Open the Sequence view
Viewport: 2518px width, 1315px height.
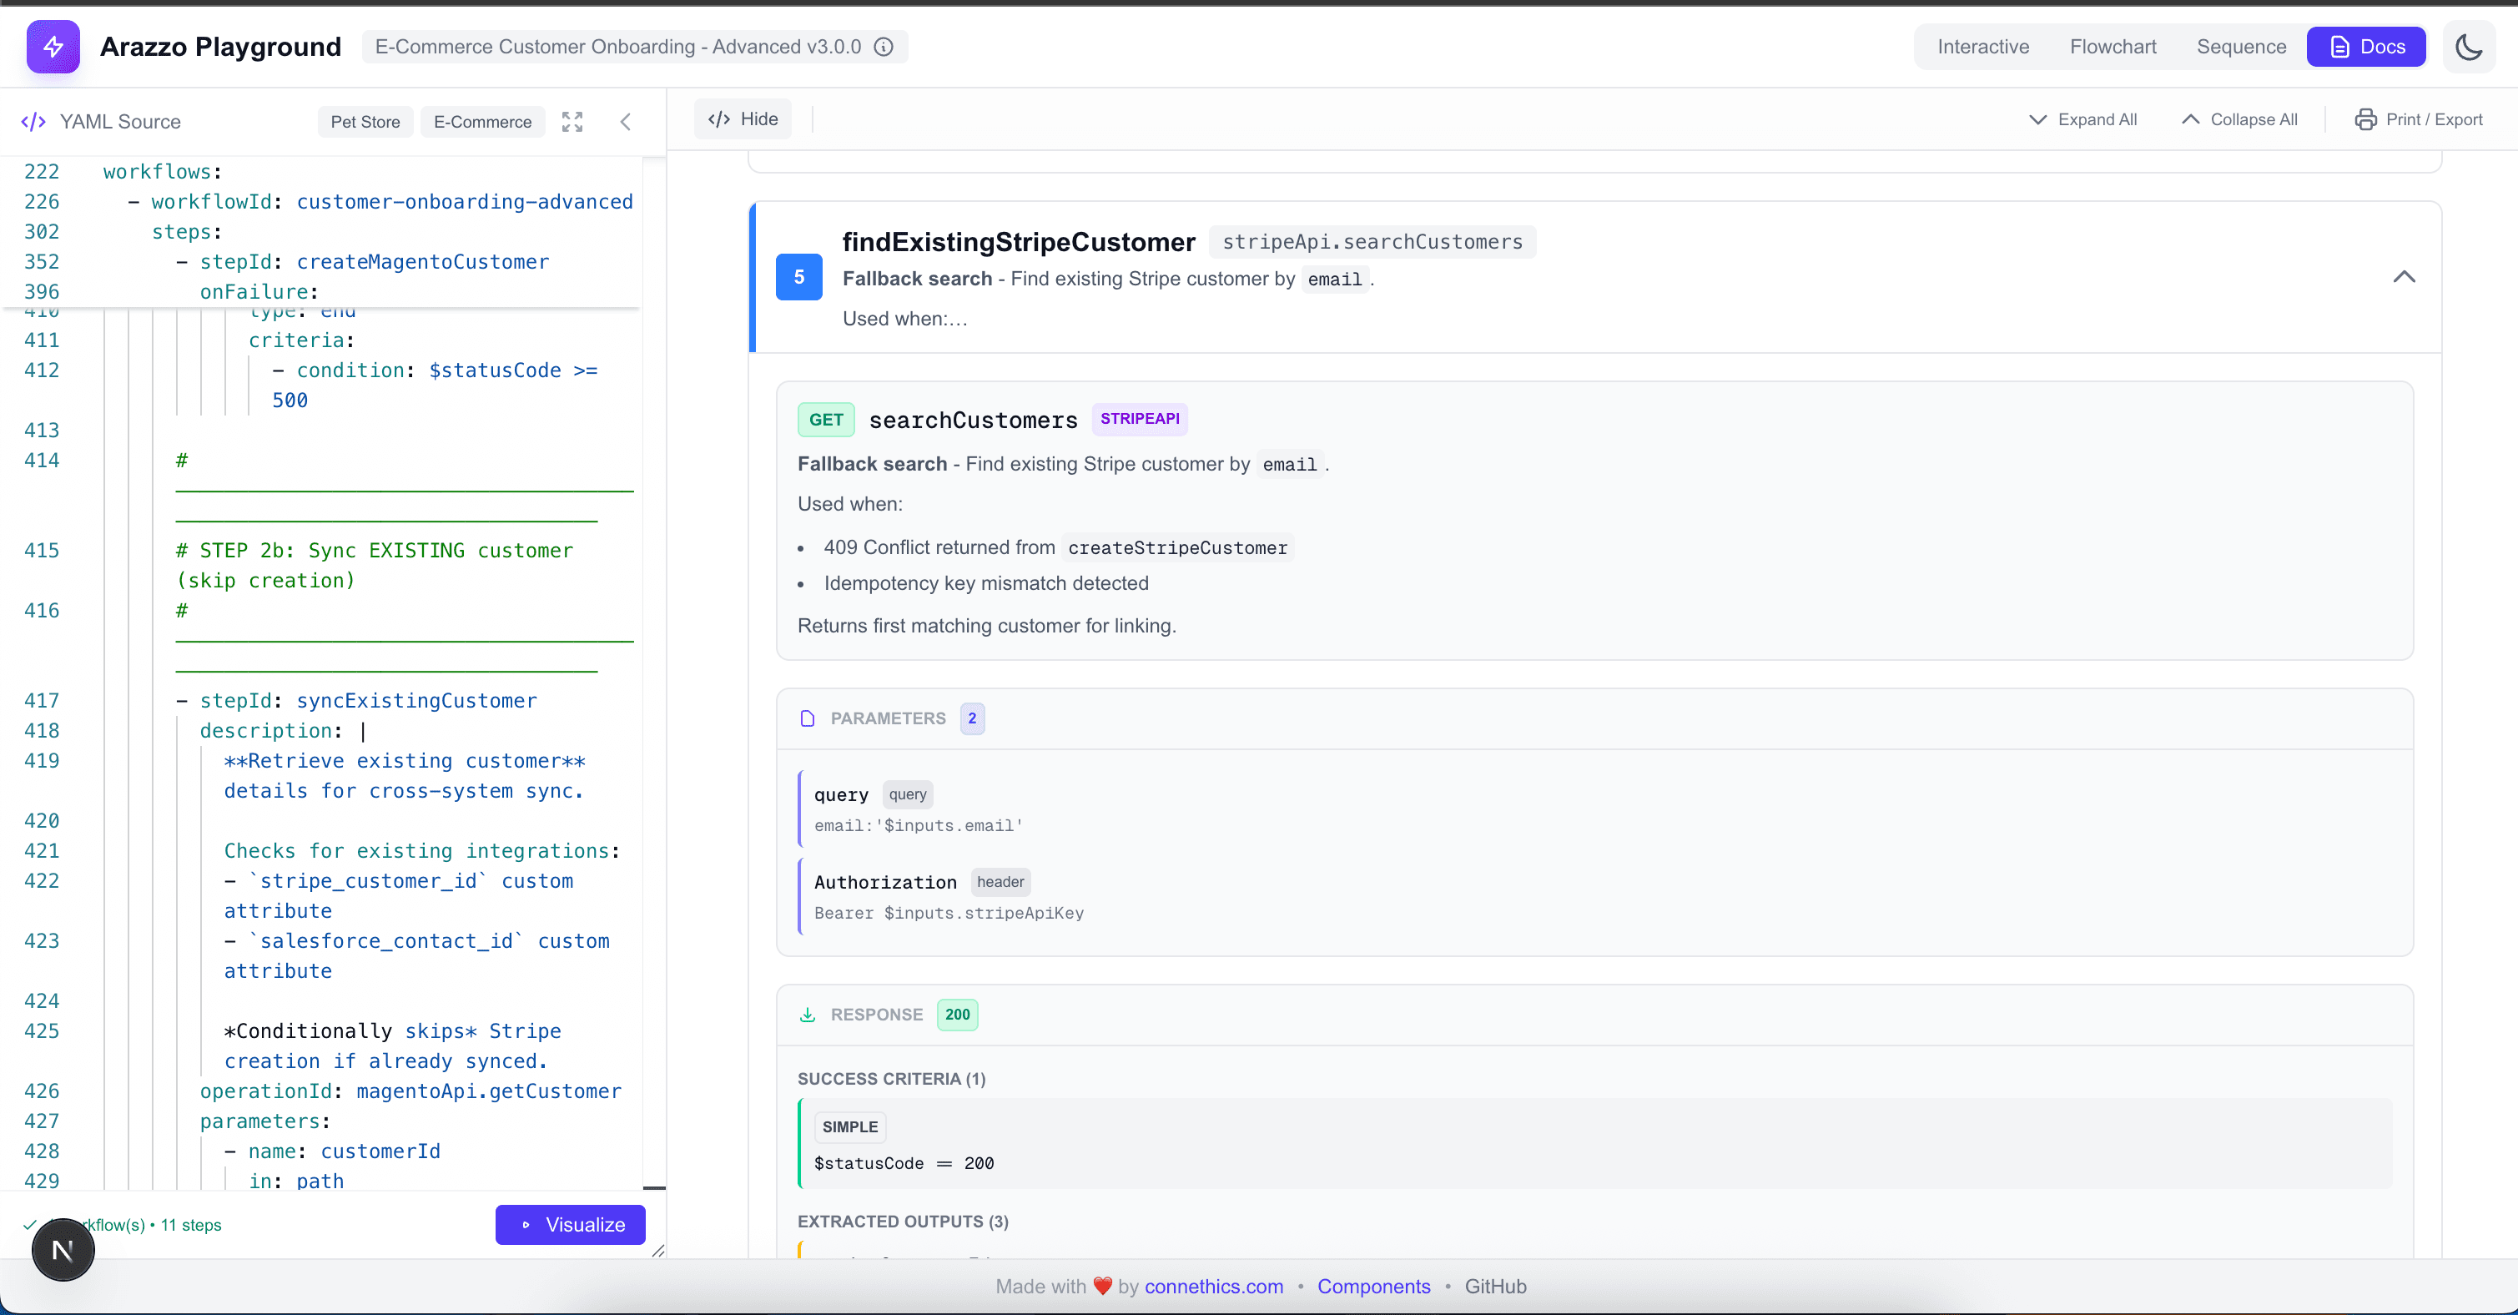(x=2240, y=46)
